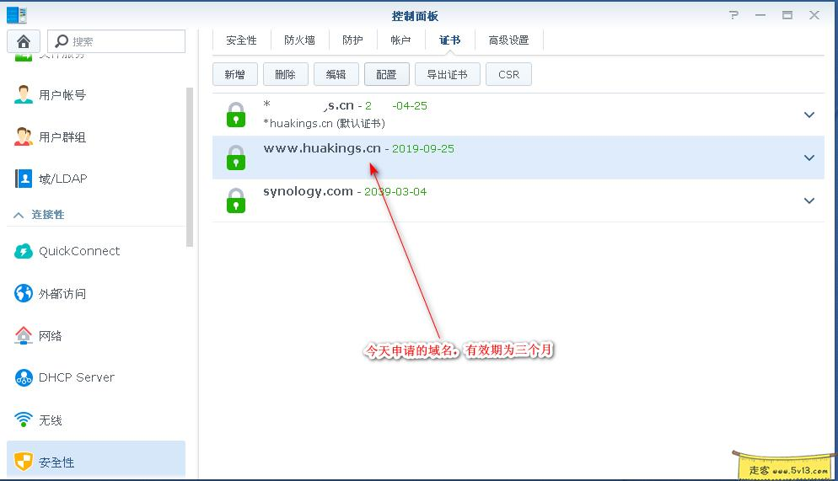Screen dimensions: 838x481
Task: Open the 安全性 shield icon
Action: [23, 462]
